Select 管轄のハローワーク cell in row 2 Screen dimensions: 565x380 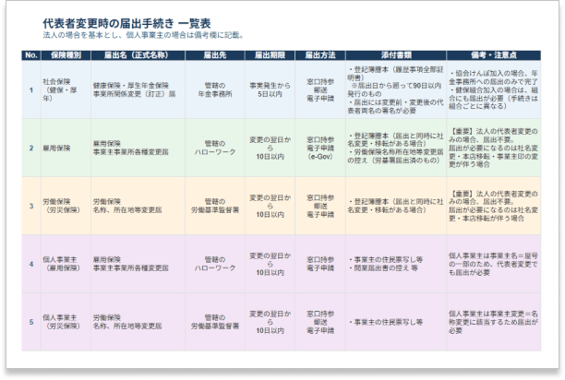[215, 148]
